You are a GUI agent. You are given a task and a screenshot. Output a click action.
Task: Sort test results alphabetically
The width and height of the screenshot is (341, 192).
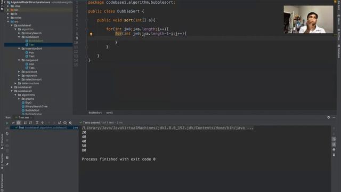click(x=25, y=123)
